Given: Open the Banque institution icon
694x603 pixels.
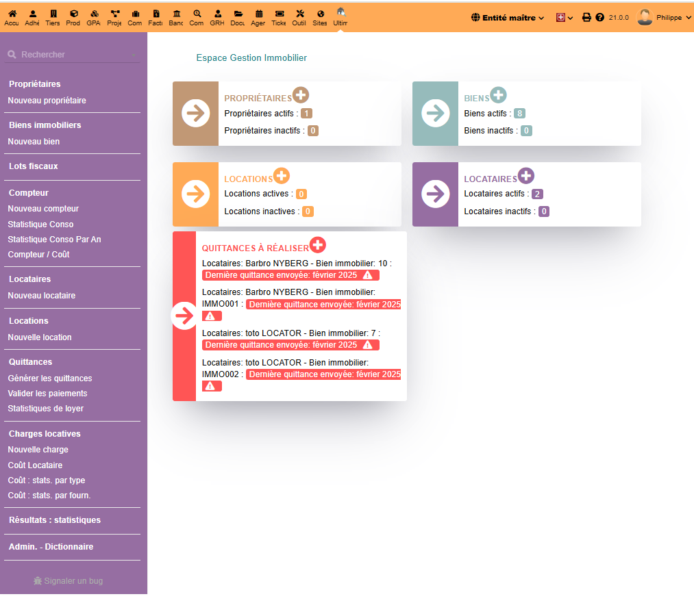Looking at the screenshot, I should (x=177, y=14).
